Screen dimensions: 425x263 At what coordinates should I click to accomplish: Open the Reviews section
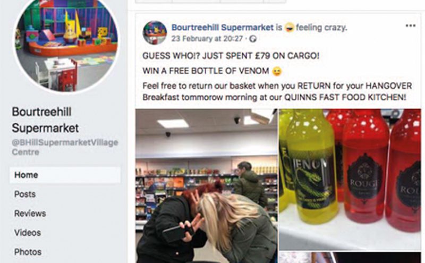click(x=30, y=214)
